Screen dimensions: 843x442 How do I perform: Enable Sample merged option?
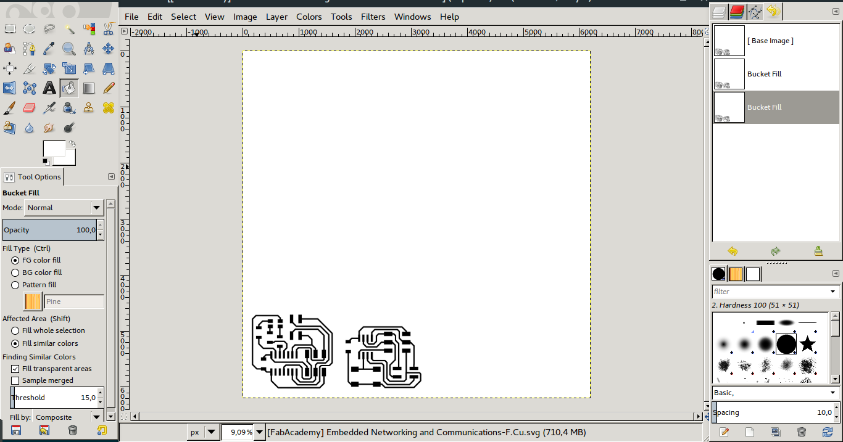(14, 380)
